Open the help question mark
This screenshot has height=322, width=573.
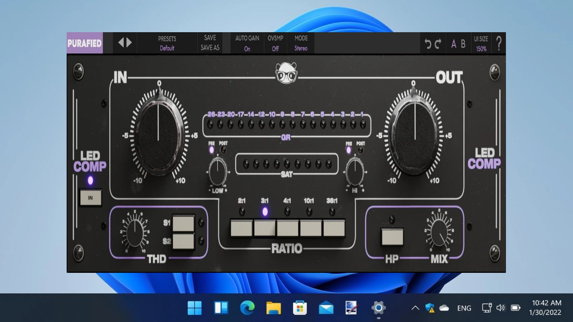click(499, 43)
